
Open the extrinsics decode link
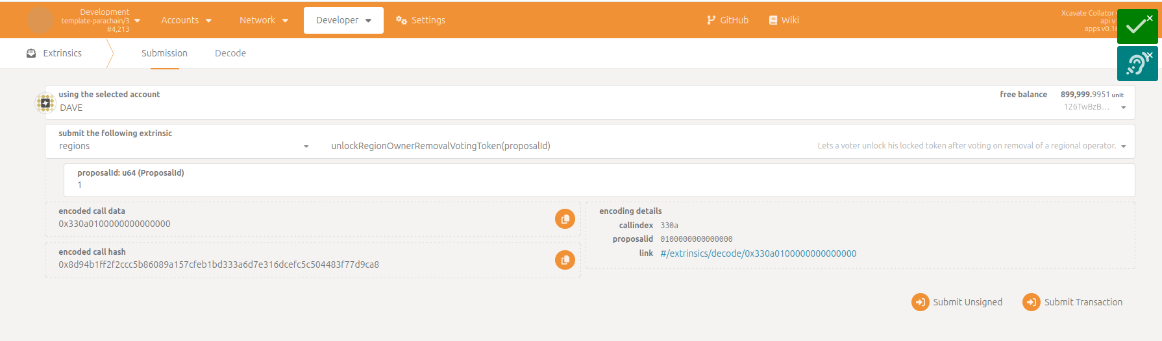[758, 253]
